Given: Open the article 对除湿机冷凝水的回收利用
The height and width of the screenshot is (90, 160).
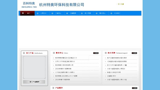Looking at the screenshot, I should (117, 61).
